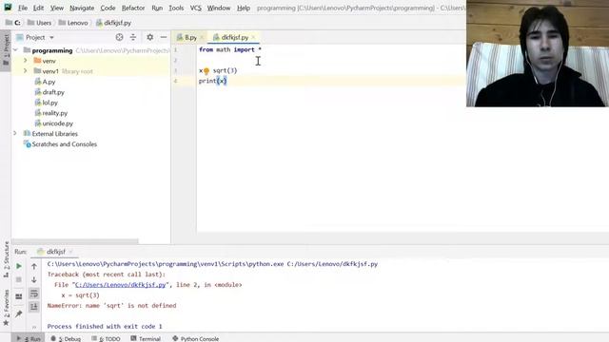Click the yellow intention lightbulb icon

(x=206, y=71)
